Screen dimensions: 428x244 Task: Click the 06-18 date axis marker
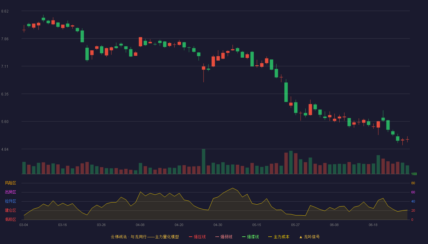[373, 225]
